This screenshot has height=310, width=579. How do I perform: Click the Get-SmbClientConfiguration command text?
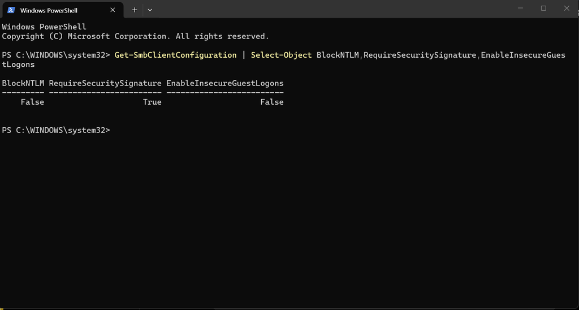click(x=176, y=55)
